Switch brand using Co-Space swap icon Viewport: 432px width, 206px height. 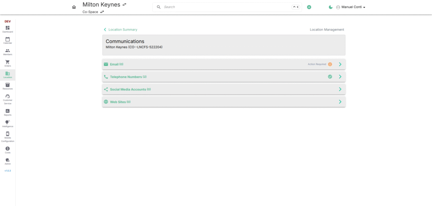point(102,12)
